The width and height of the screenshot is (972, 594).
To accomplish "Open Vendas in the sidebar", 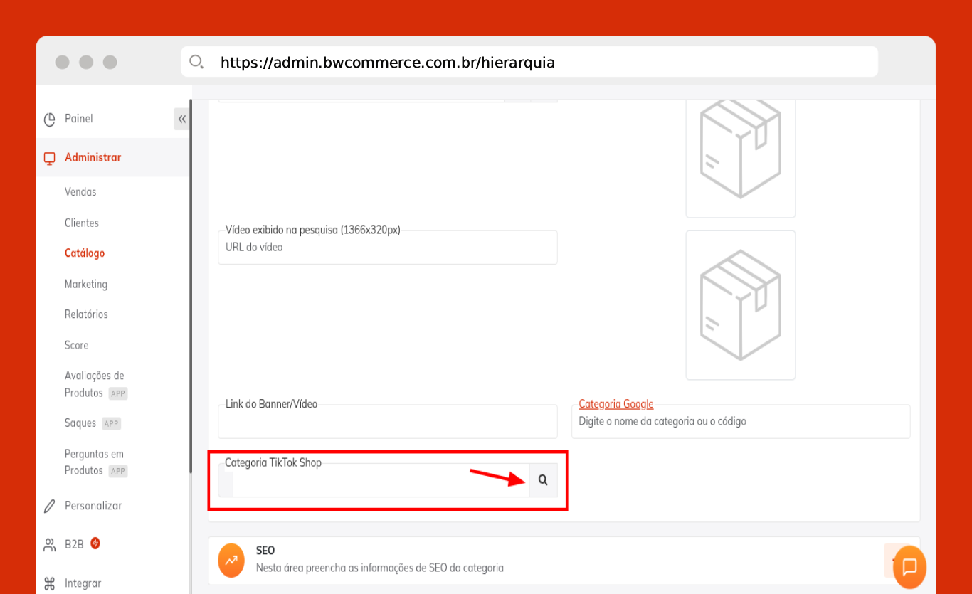I will click(80, 192).
